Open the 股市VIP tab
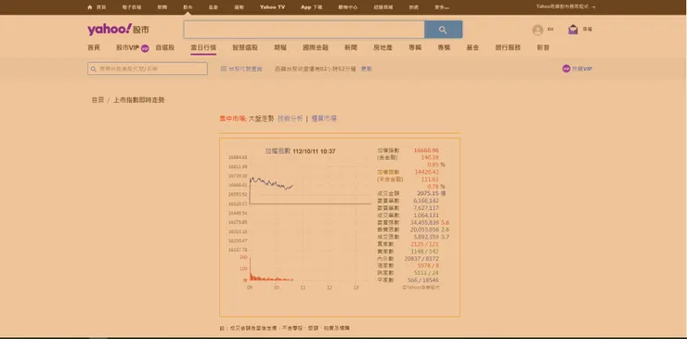The width and height of the screenshot is (687, 339). pyautogui.click(x=127, y=47)
